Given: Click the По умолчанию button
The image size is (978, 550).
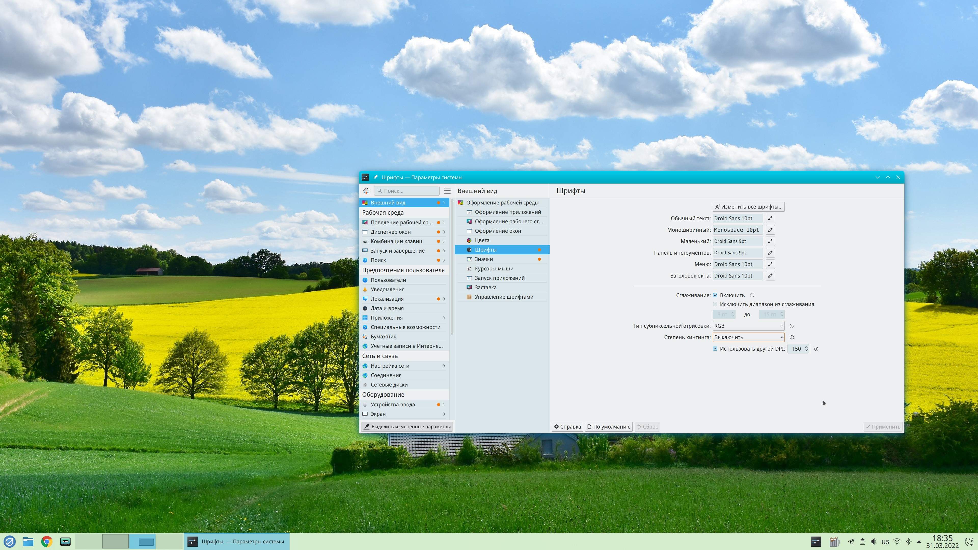Looking at the screenshot, I should coord(609,427).
